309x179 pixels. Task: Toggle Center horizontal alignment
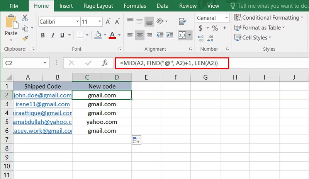(x=139, y=35)
